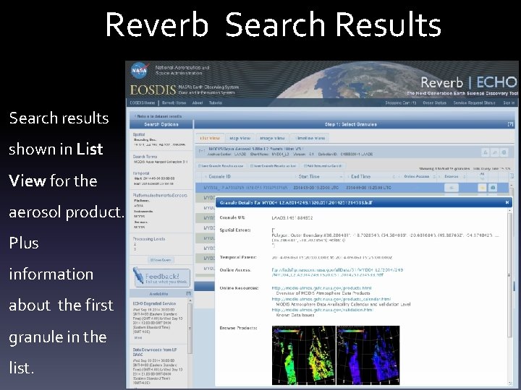This screenshot has width=521, height=390.
Task: Click first dataset action icon in dataset header
Action: pos(485,152)
